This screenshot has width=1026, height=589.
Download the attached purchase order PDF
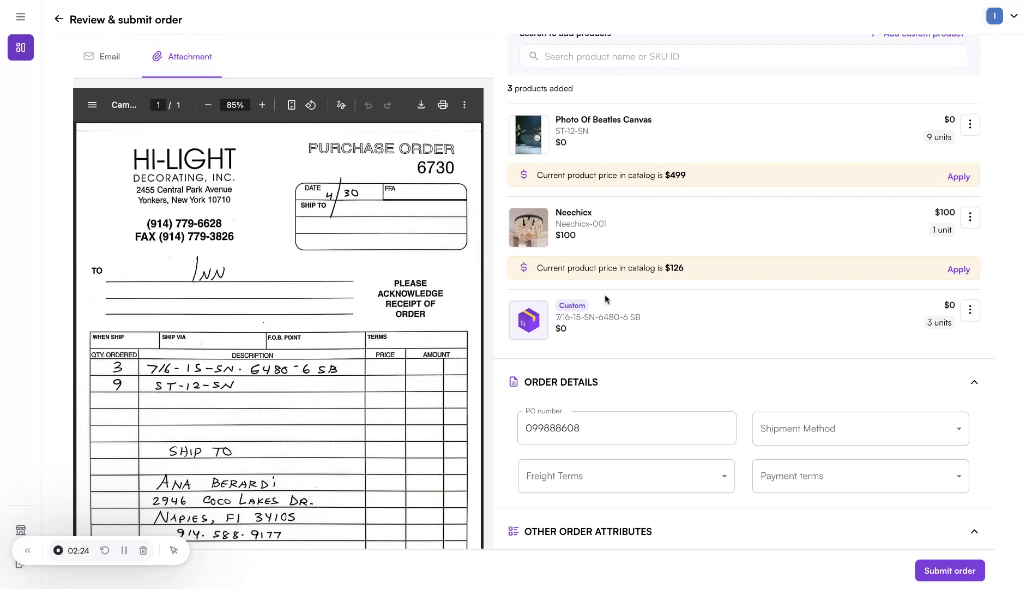pos(421,105)
